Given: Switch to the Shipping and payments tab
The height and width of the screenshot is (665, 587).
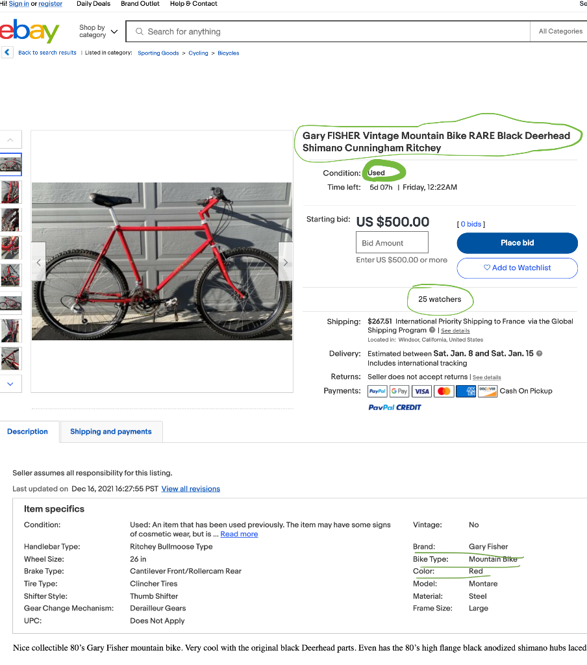Looking at the screenshot, I should pyautogui.click(x=110, y=431).
